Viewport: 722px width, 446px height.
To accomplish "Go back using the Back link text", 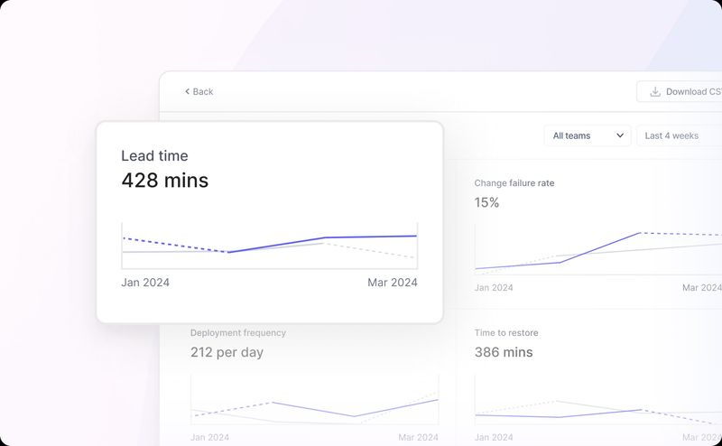I will (203, 91).
